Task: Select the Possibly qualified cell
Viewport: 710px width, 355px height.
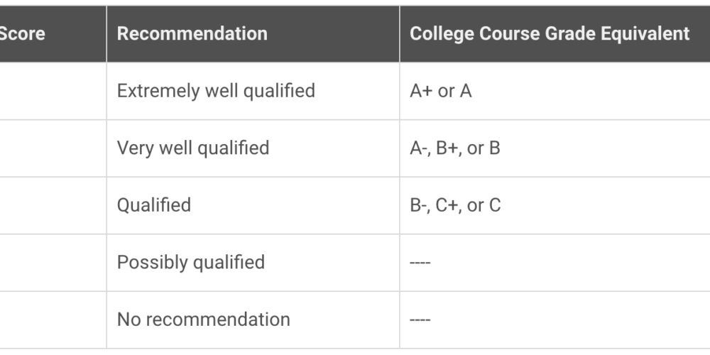Action: (x=253, y=263)
